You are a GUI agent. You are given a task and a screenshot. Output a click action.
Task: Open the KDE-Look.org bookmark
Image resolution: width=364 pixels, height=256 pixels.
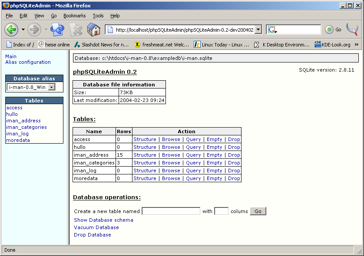pos(332,45)
